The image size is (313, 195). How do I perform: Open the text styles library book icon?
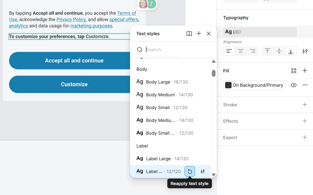click(x=189, y=34)
